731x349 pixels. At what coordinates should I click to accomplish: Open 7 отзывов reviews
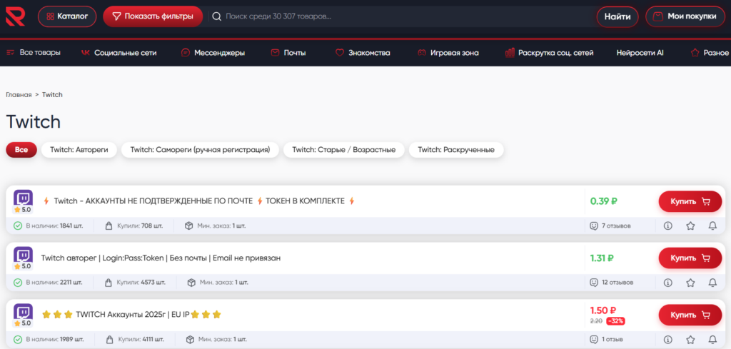(610, 226)
